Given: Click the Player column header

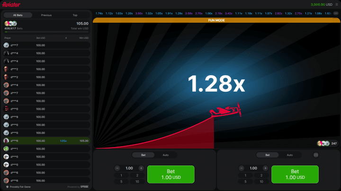Looking at the screenshot, I should click(8, 38).
